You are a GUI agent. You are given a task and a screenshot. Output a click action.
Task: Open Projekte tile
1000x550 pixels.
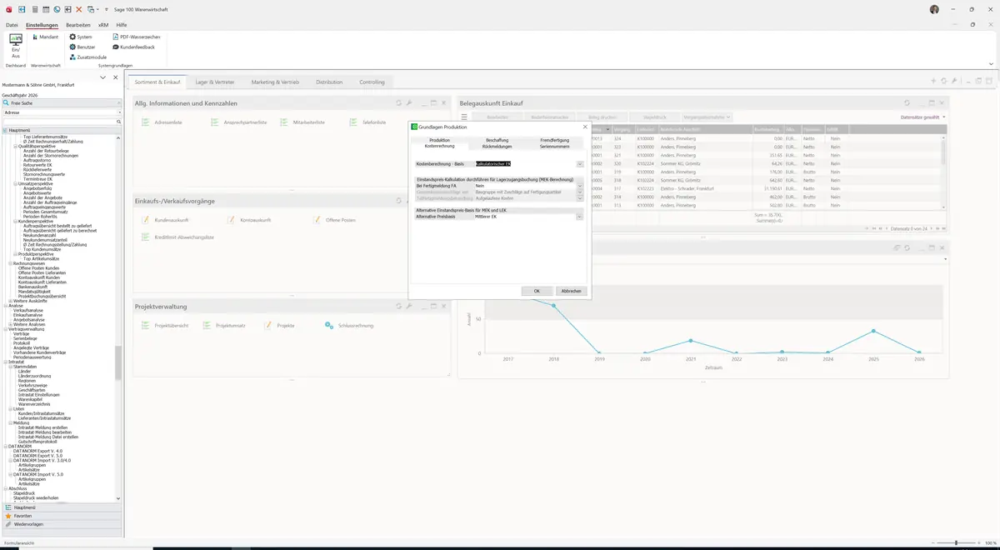point(279,325)
